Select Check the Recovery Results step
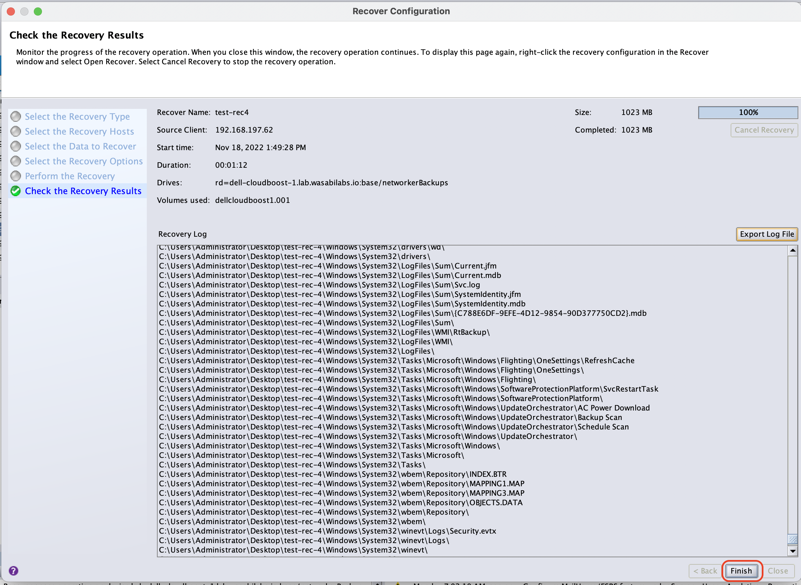The height and width of the screenshot is (585, 801). coord(83,191)
